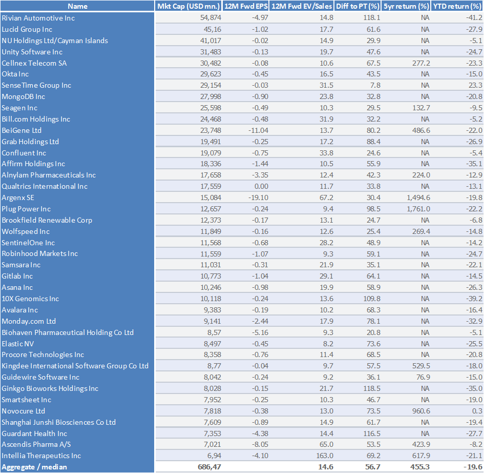484x473 pixels.
Task: Select NU Holdings Ltd/Cayman Islands cell
Action: tap(55, 41)
